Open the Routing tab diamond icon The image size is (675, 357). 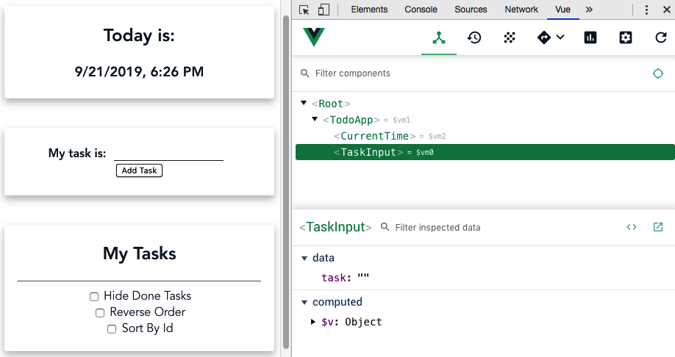tap(544, 38)
